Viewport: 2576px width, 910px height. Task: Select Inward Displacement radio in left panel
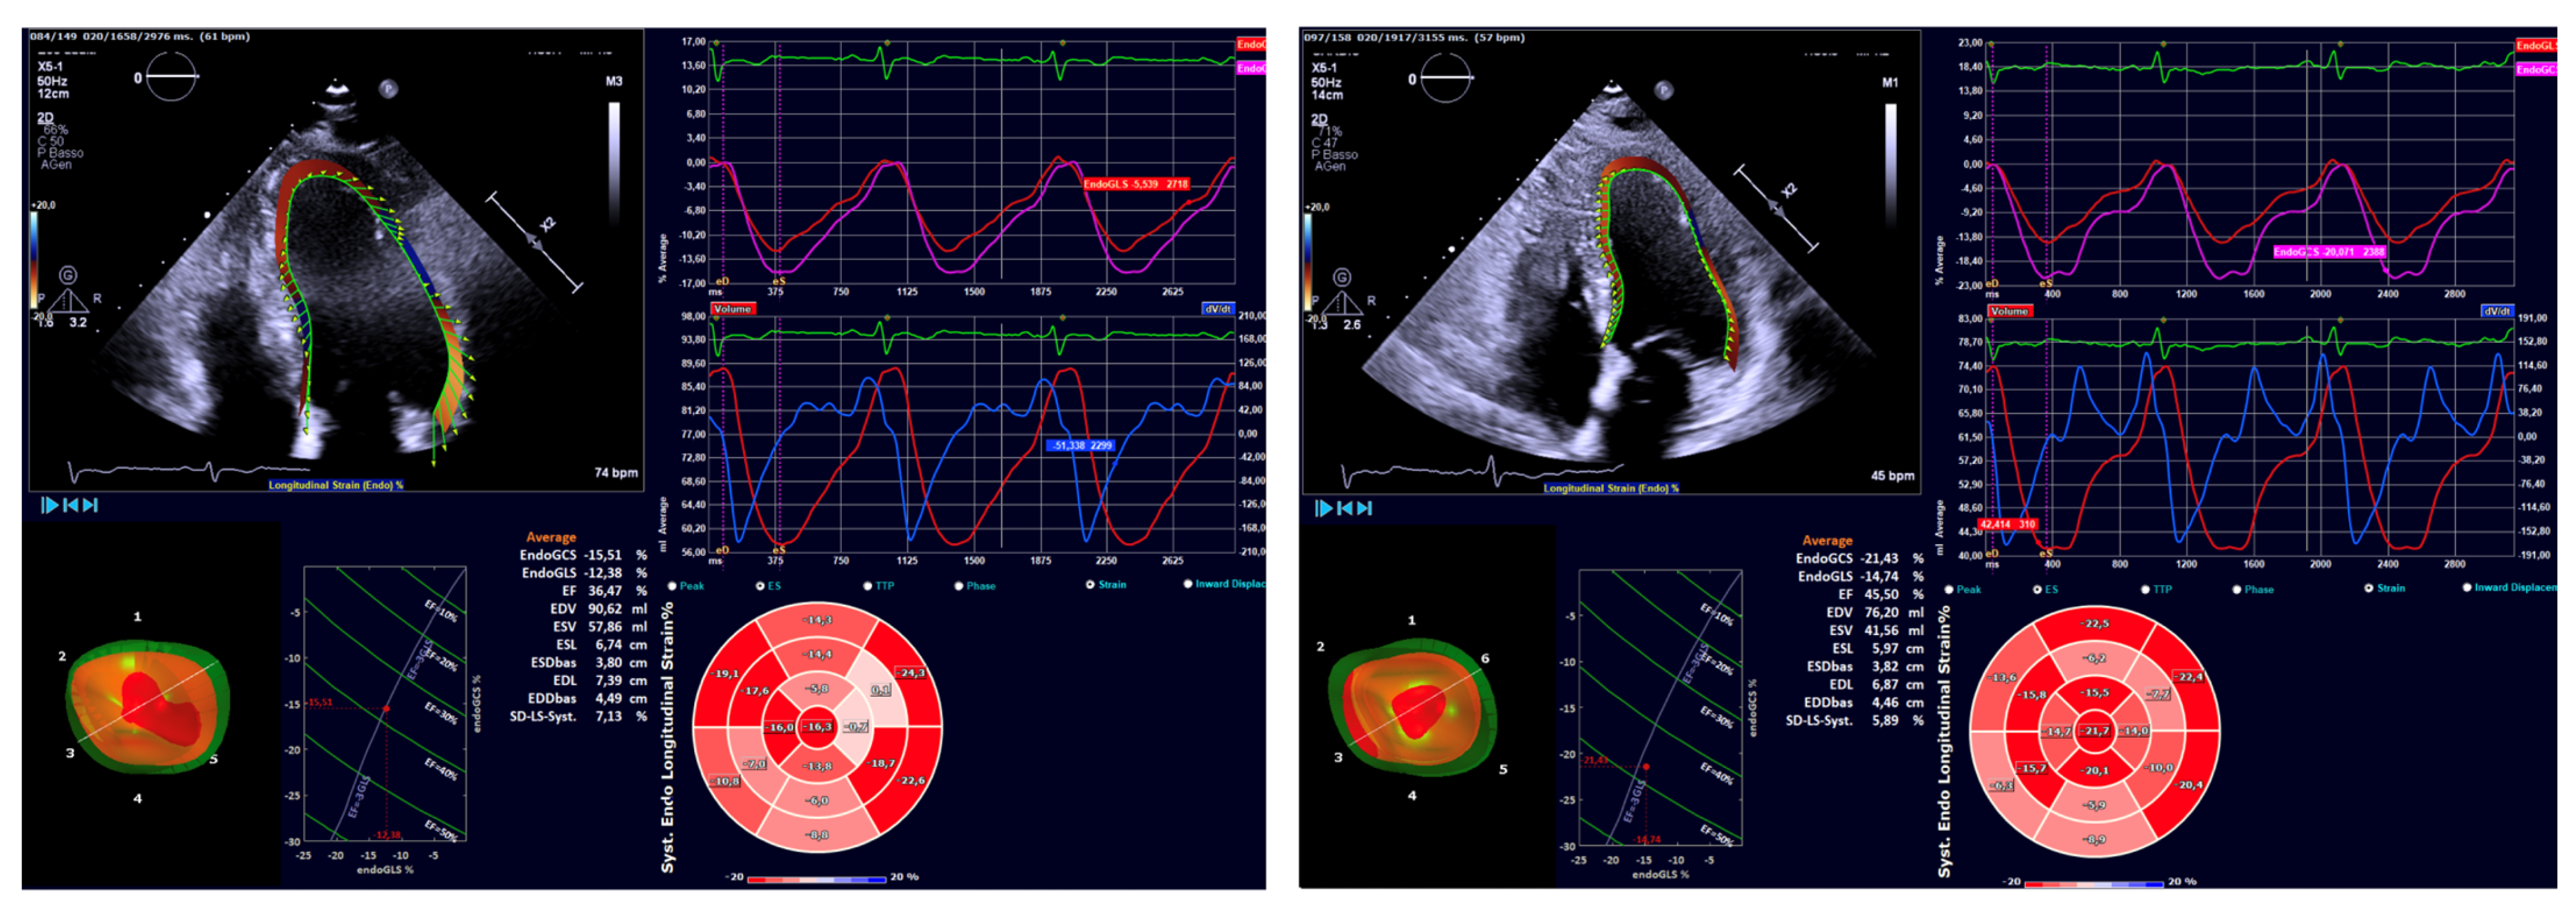pos(1188,584)
